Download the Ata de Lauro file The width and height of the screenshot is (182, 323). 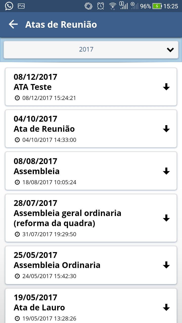click(x=166, y=307)
